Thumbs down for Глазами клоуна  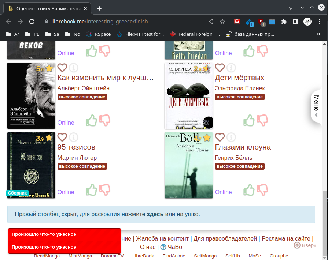(x=262, y=190)
